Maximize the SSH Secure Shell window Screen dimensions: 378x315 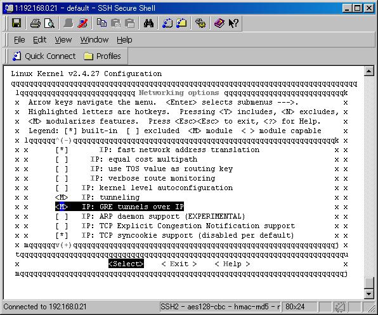pyautogui.click(x=357, y=8)
